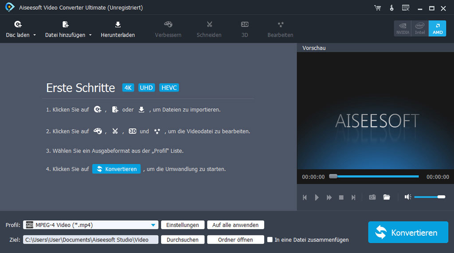The image size is (454, 253).
Task: Open the Profil MPEG-4 Video dropdown
Action: [x=90, y=225]
